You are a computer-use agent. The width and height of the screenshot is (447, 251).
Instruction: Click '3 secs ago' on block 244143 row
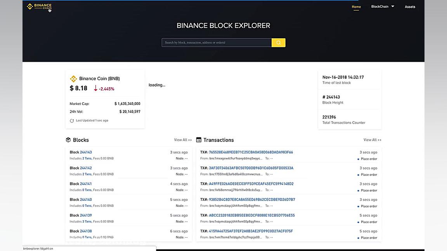tap(179, 152)
